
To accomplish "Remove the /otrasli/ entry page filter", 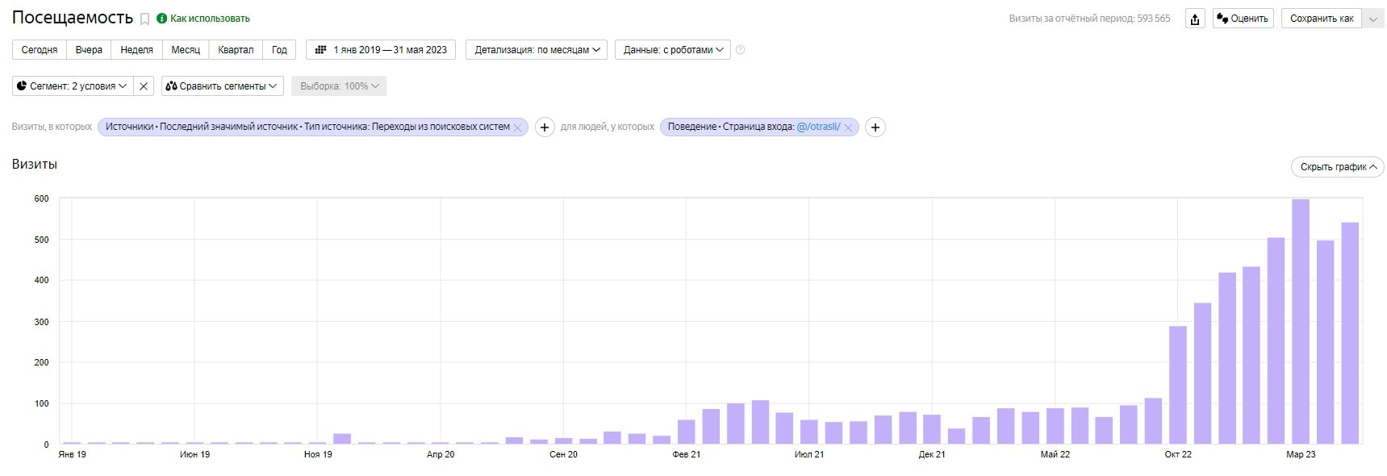I will click(848, 127).
